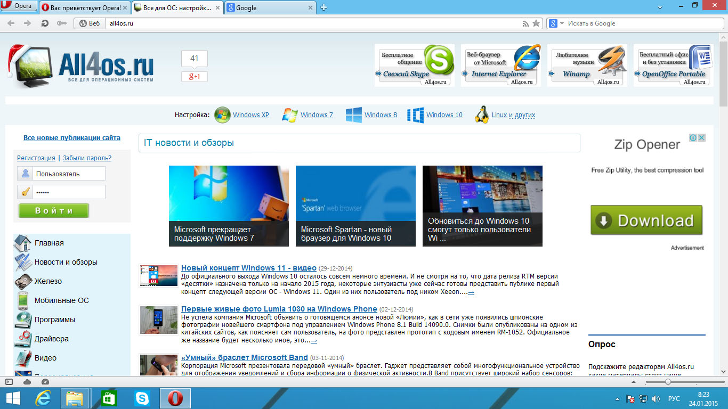
Task: Open the Internet Explorer banner
Action: click(501, 66)
